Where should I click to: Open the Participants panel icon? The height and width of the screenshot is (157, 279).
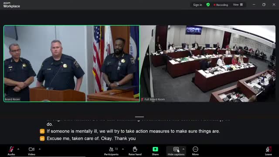pyautogui.click(x=111, y=149)
